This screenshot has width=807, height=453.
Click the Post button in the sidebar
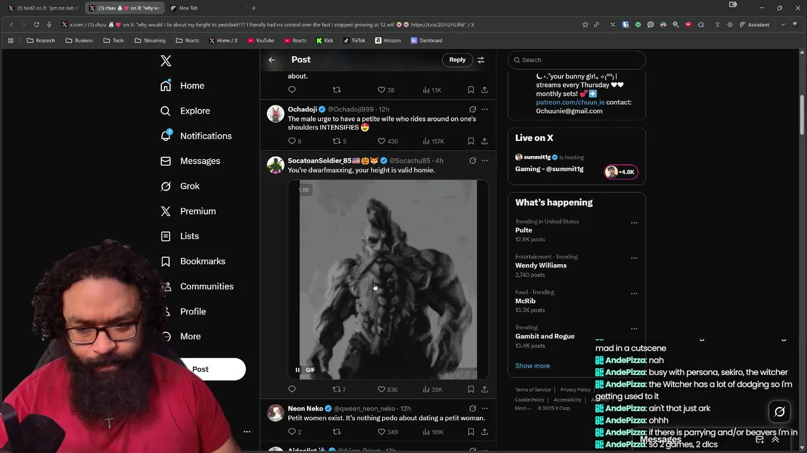coord(200,369)
